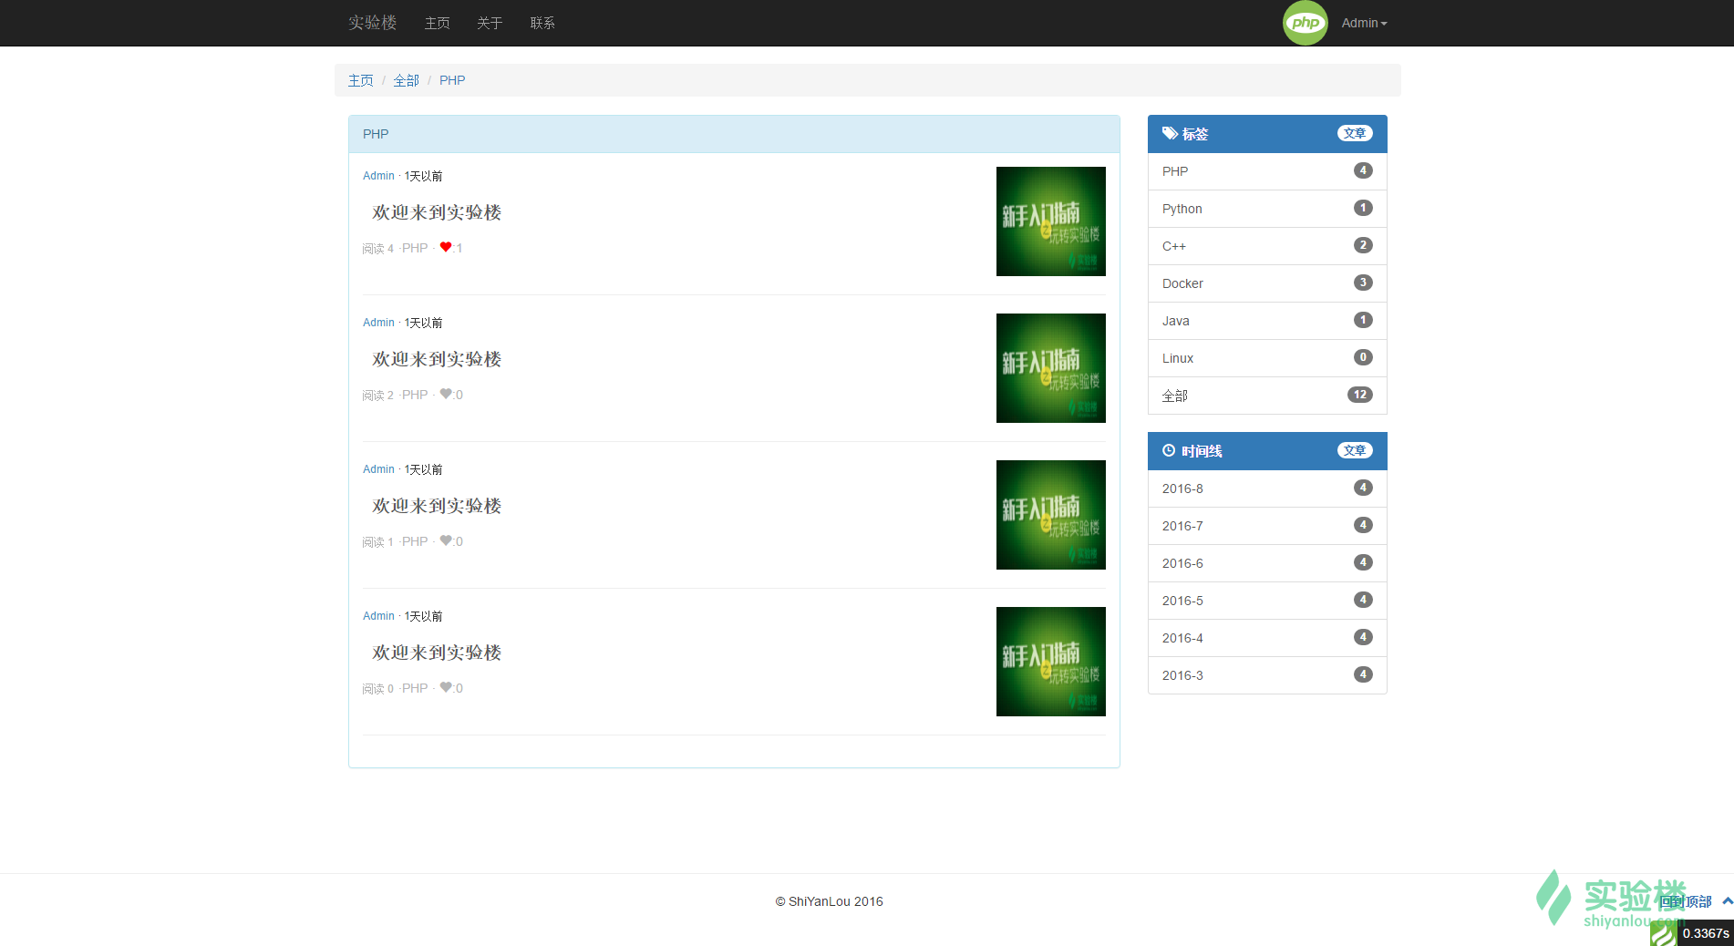Image resolution: width=1734 pixels, height=946 pixels.
Task: Click the tags icon beside 标签
Action: pyautogui.click(x=1170, y=133)
